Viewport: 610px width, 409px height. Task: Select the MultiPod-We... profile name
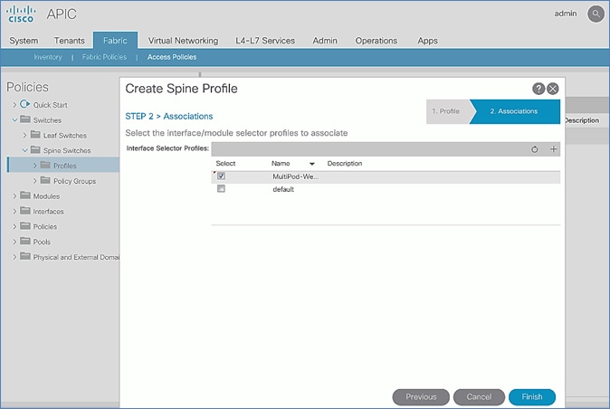[x=295, y=176]
